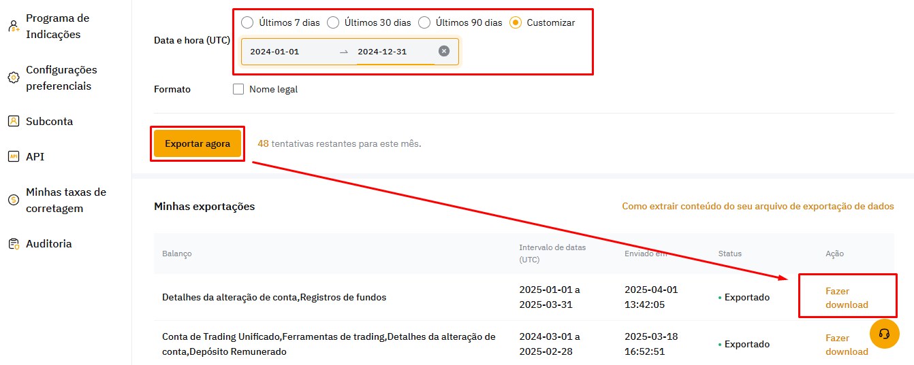Select the Customizar radio option
This screenshot has width=914, height=365.
(516, 22)
